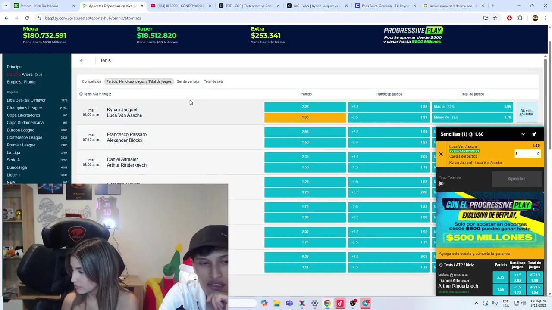Viewport: 552px width, 310px height.
Task: Select handicap -2.5 at 1.87 for Van Assche
Action: click(389, 117)
